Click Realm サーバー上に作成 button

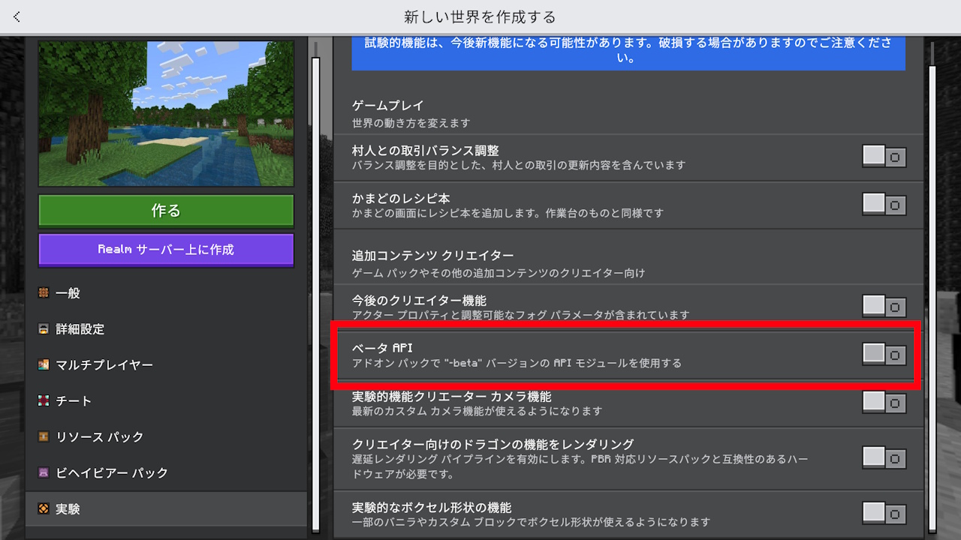[166, 250]
